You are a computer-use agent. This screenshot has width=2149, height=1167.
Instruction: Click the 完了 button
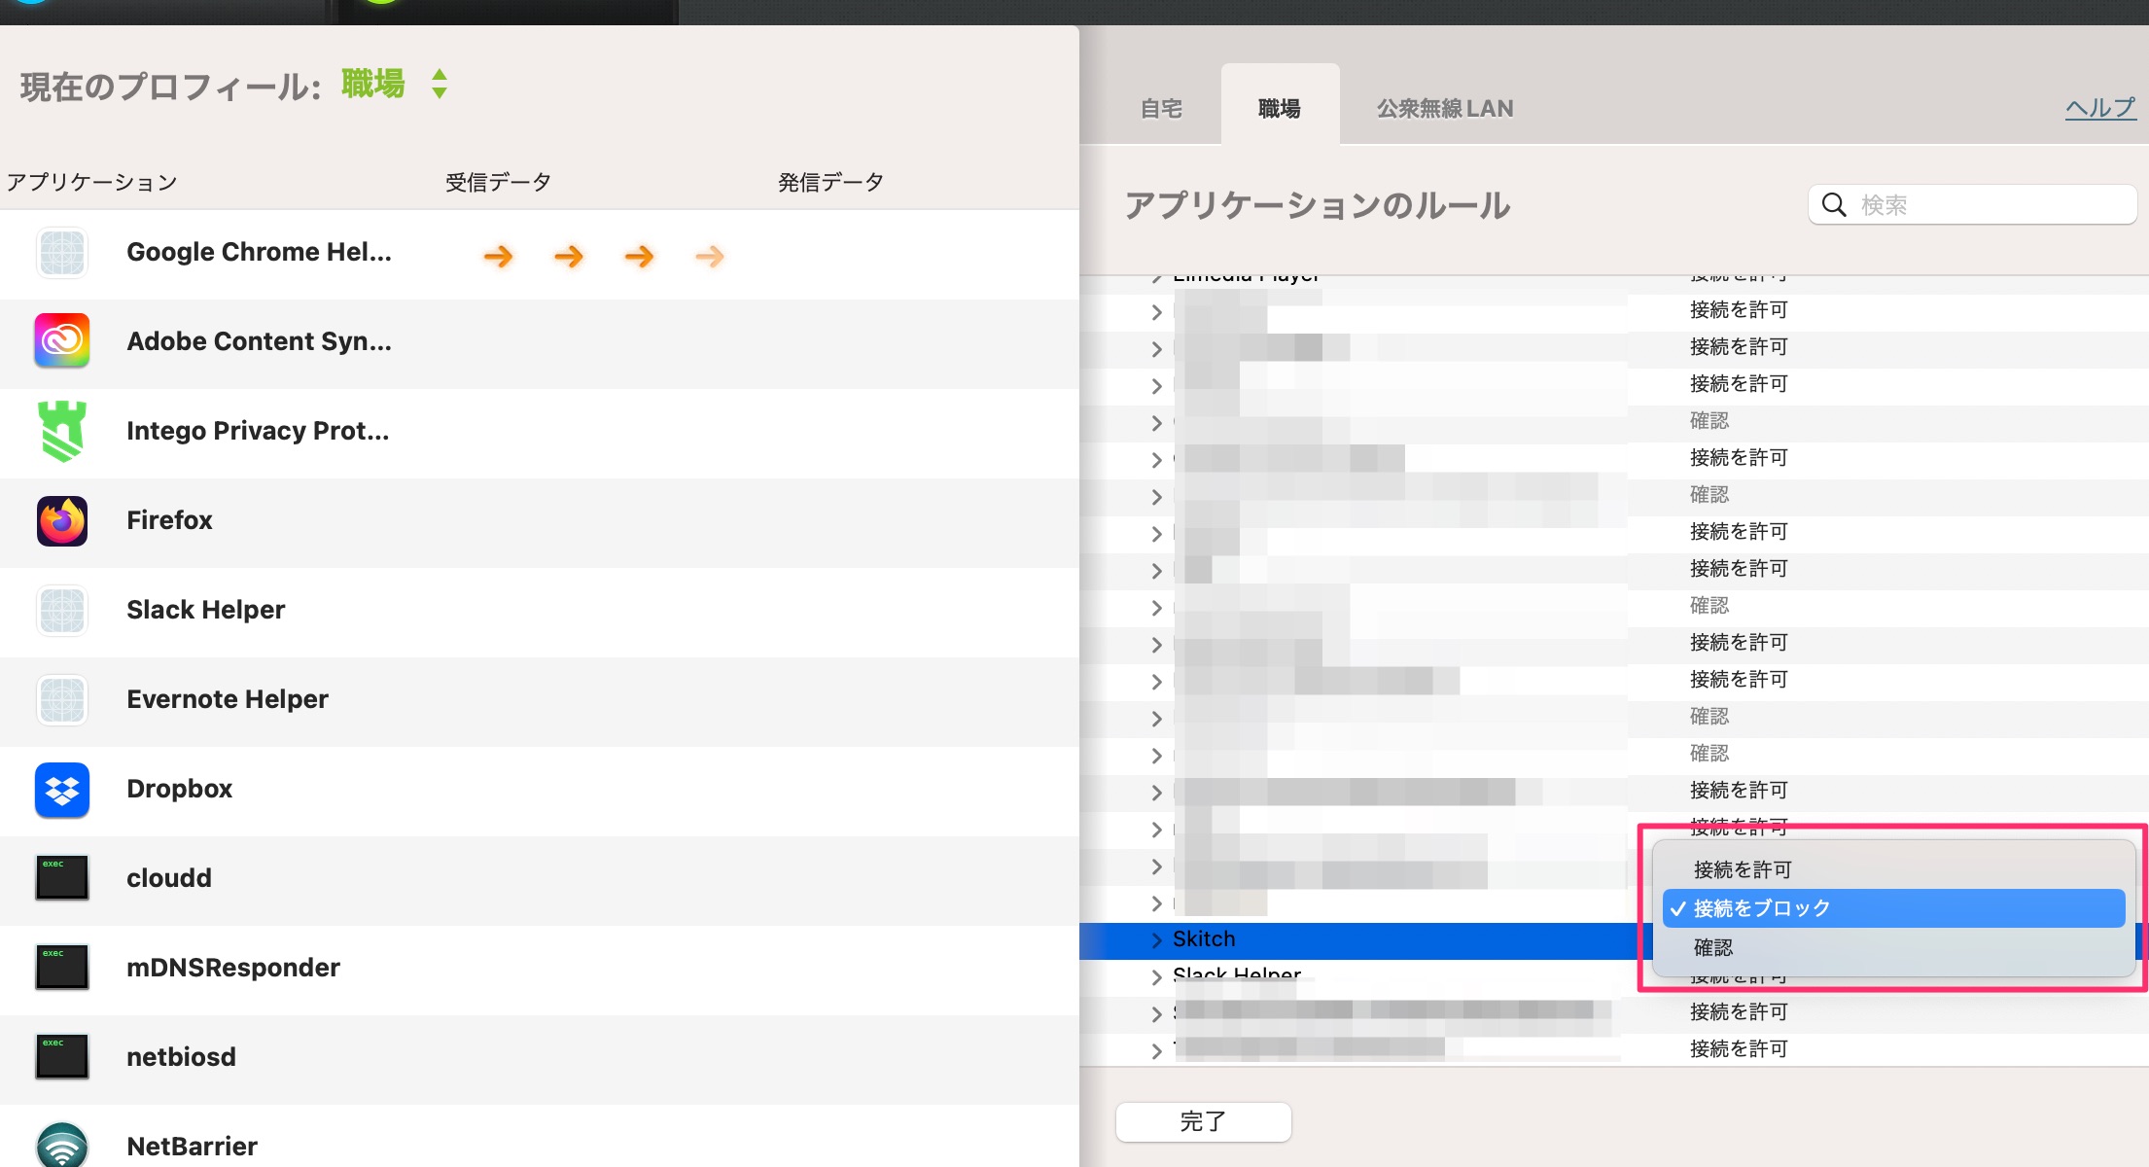point(1204,1121)
